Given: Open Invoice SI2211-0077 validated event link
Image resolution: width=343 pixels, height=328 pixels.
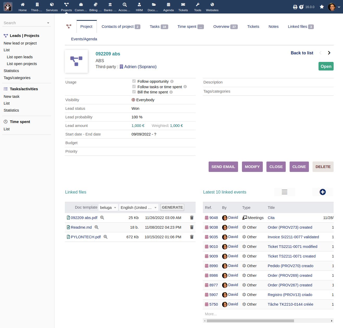Looking at the screenshot, I should 293,237.
